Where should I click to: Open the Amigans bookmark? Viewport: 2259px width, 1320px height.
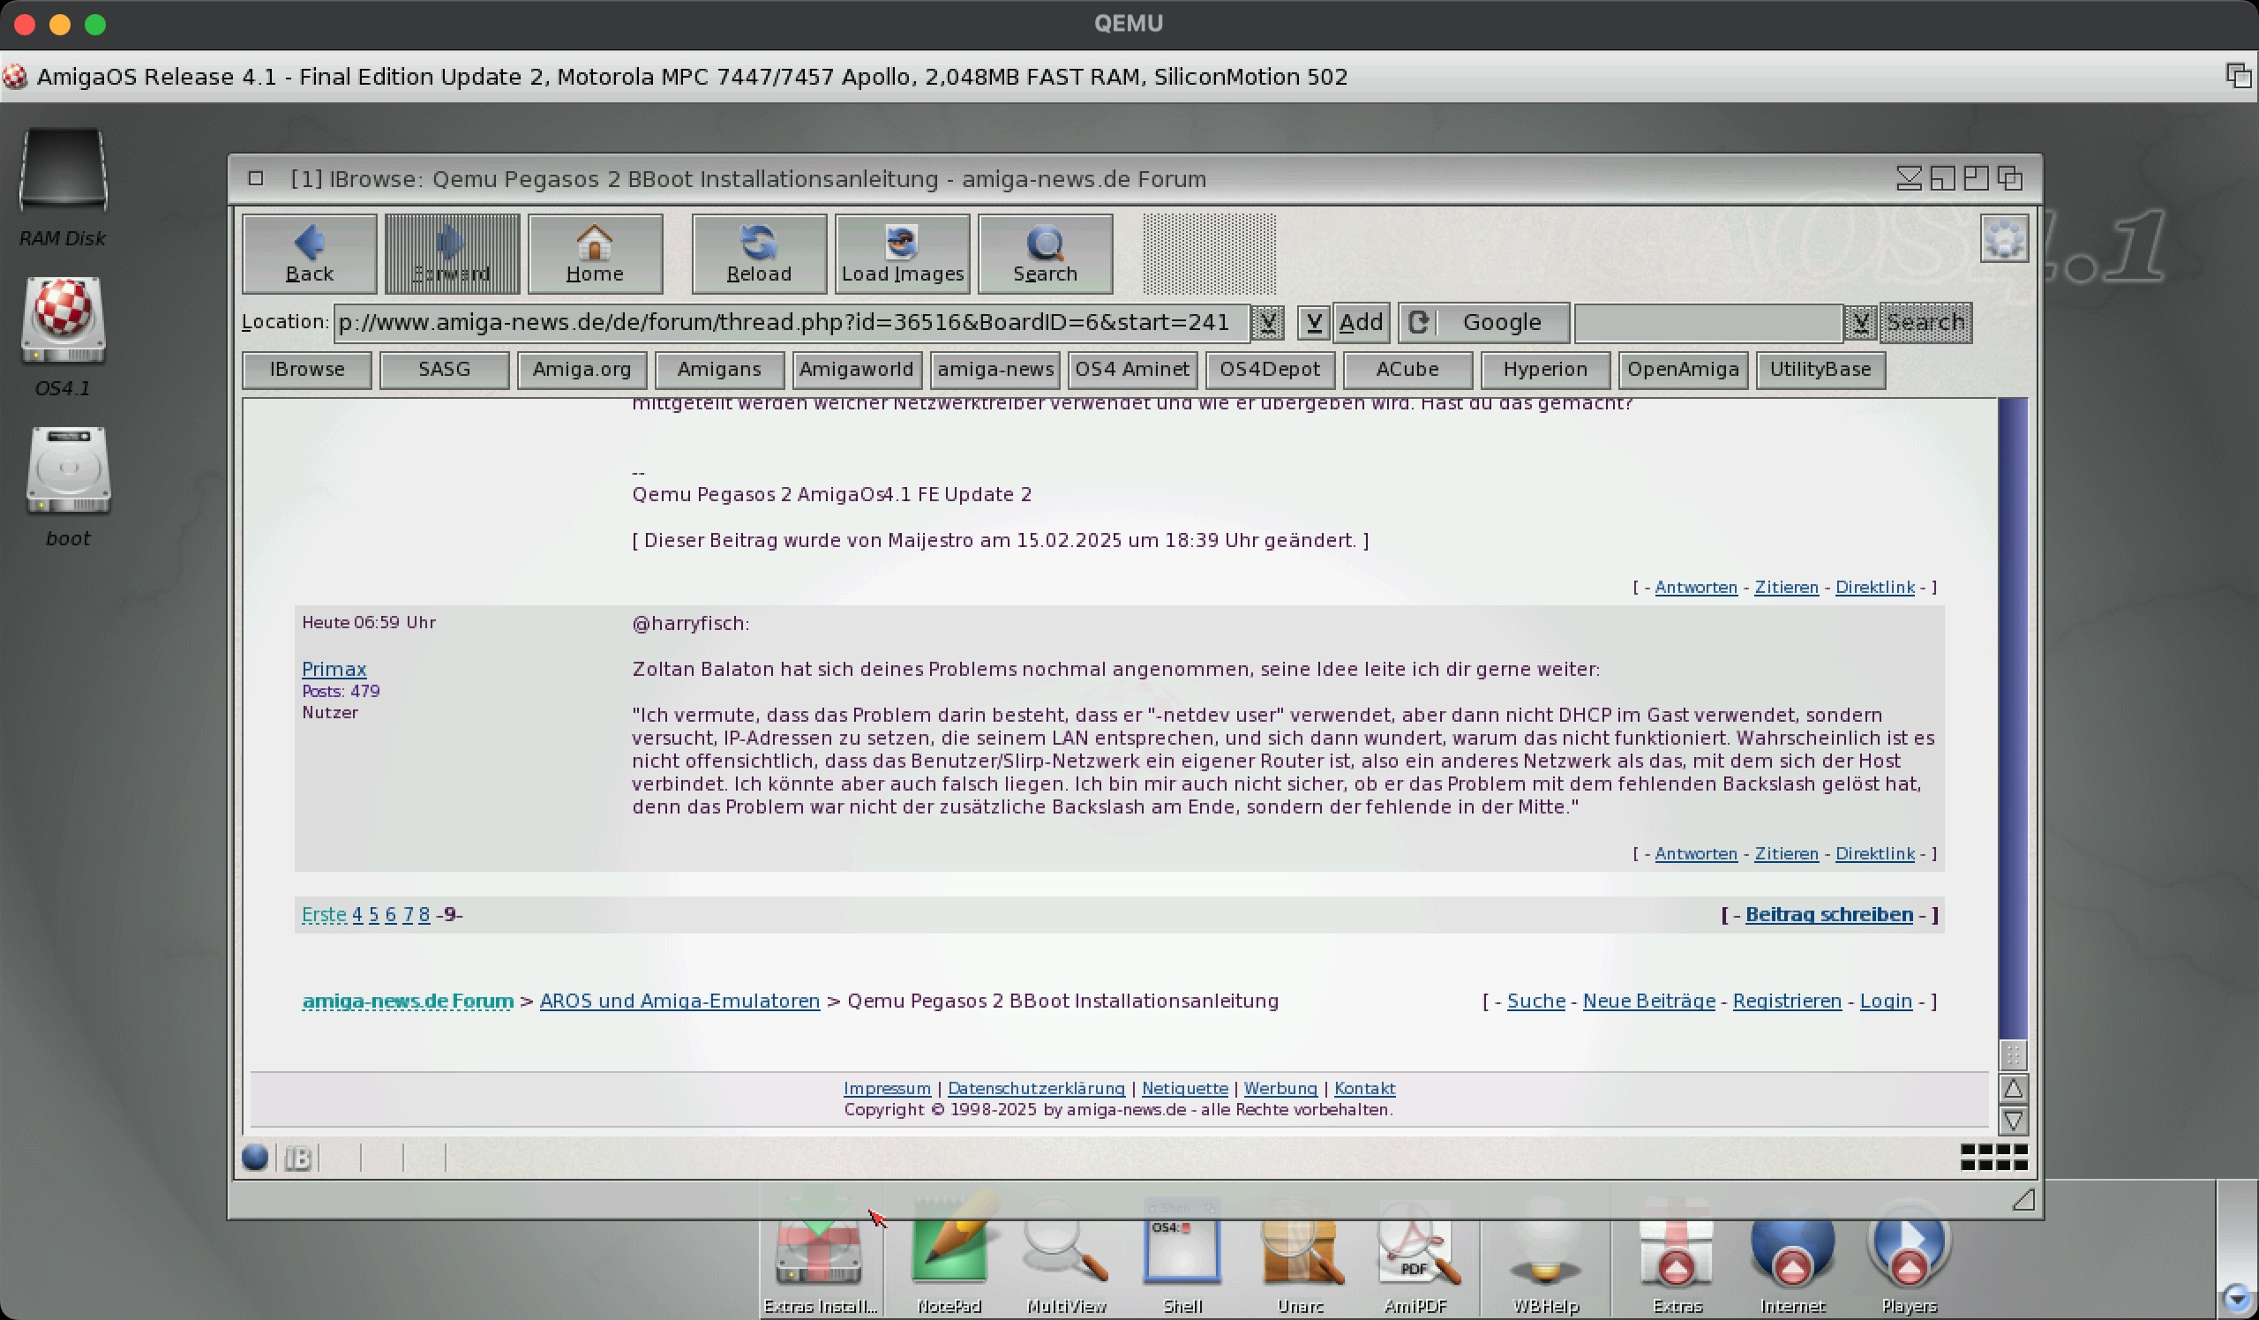click(x=720, y=370)
